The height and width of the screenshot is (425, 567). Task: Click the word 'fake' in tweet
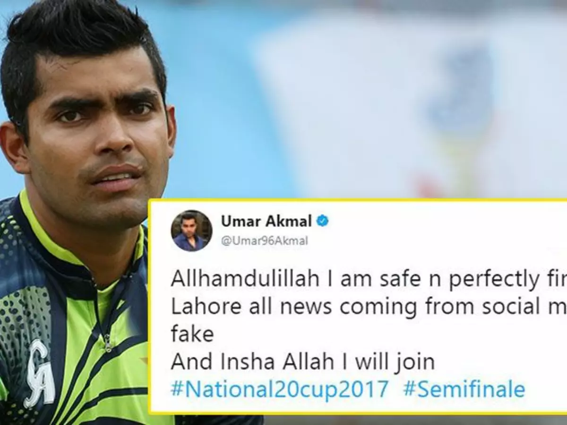coord(192,334)
